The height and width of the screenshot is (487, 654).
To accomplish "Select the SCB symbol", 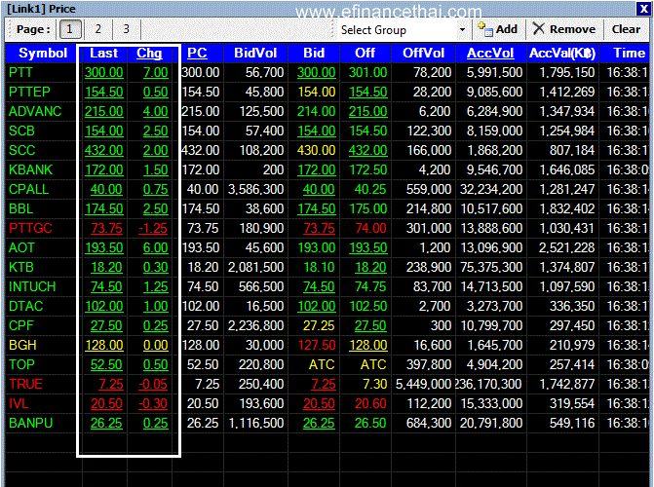I will (21, 131).
